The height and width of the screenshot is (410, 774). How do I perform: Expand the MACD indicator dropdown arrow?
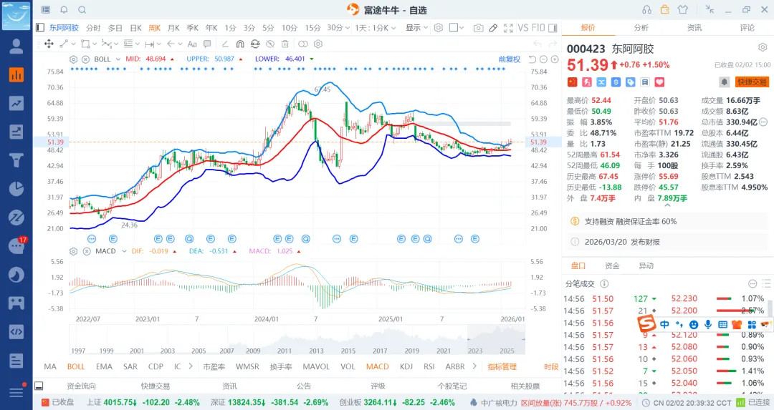[124, 251]
